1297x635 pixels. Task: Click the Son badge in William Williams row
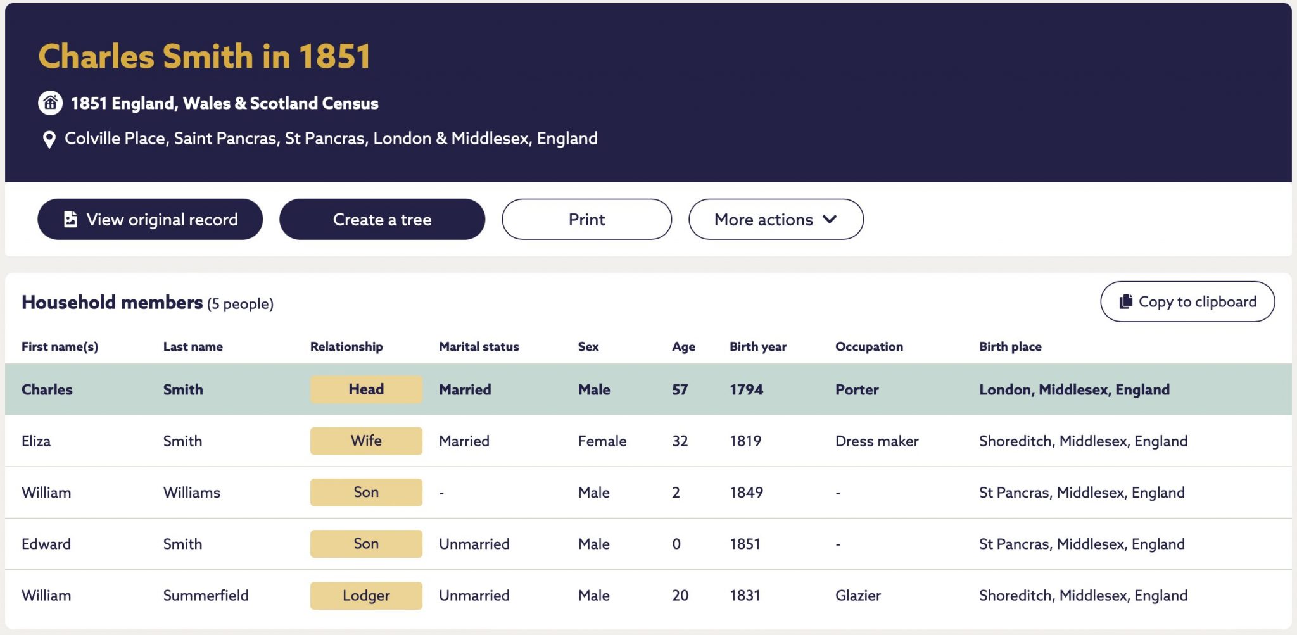[x=366, y=492]
